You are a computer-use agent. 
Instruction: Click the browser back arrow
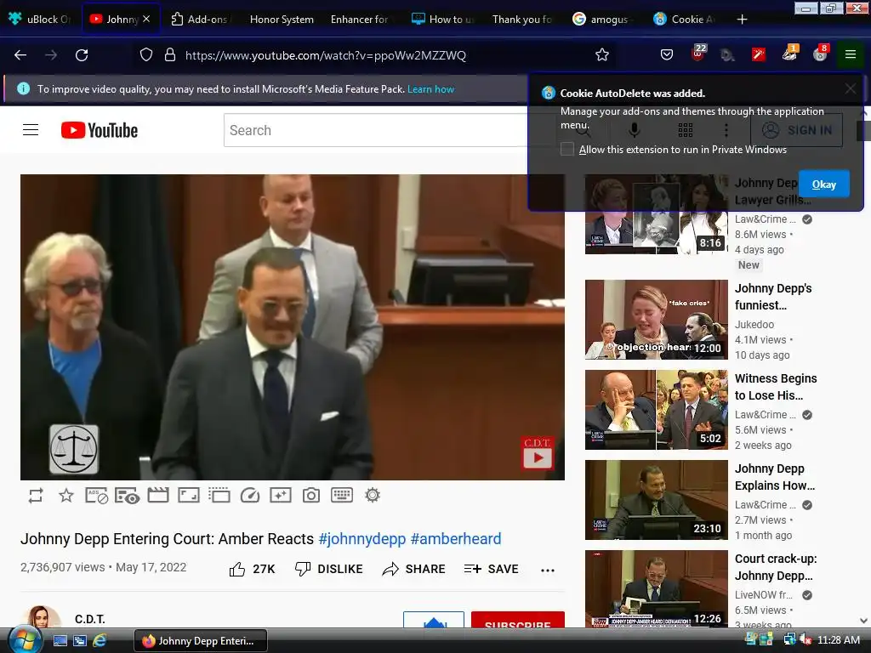(20, 55)
